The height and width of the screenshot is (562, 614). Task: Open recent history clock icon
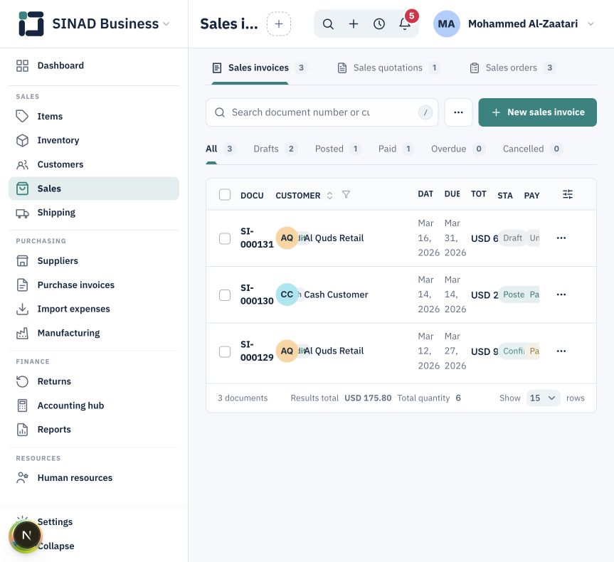[379, 24]
